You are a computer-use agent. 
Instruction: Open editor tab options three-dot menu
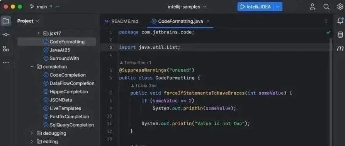[x=326, y=21]
